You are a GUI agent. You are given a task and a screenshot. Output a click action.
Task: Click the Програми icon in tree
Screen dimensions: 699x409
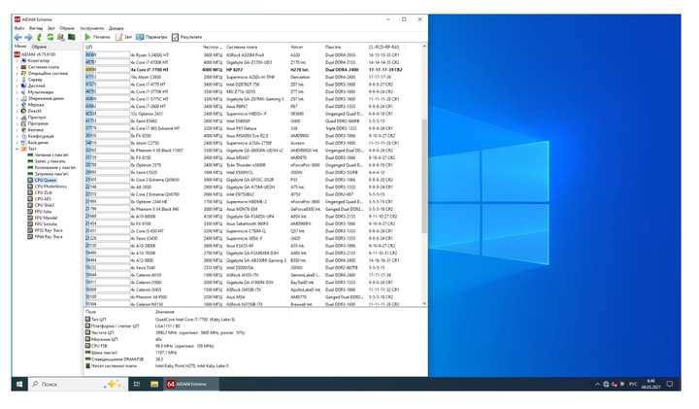pyautogui.click(x=23, y=123)
